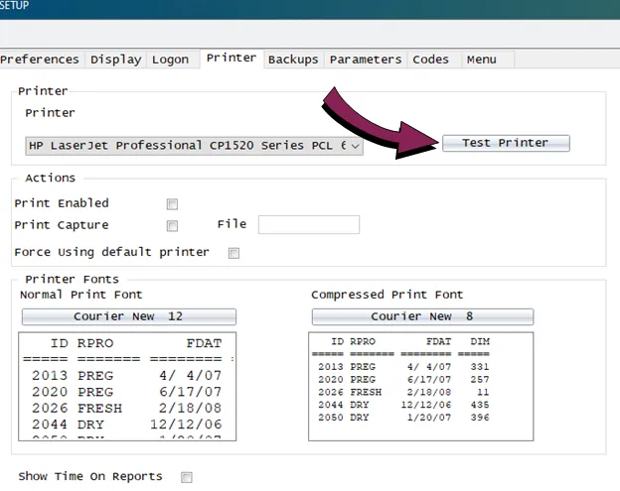Click the 'Compressed Print Font' label

(387, 295)
